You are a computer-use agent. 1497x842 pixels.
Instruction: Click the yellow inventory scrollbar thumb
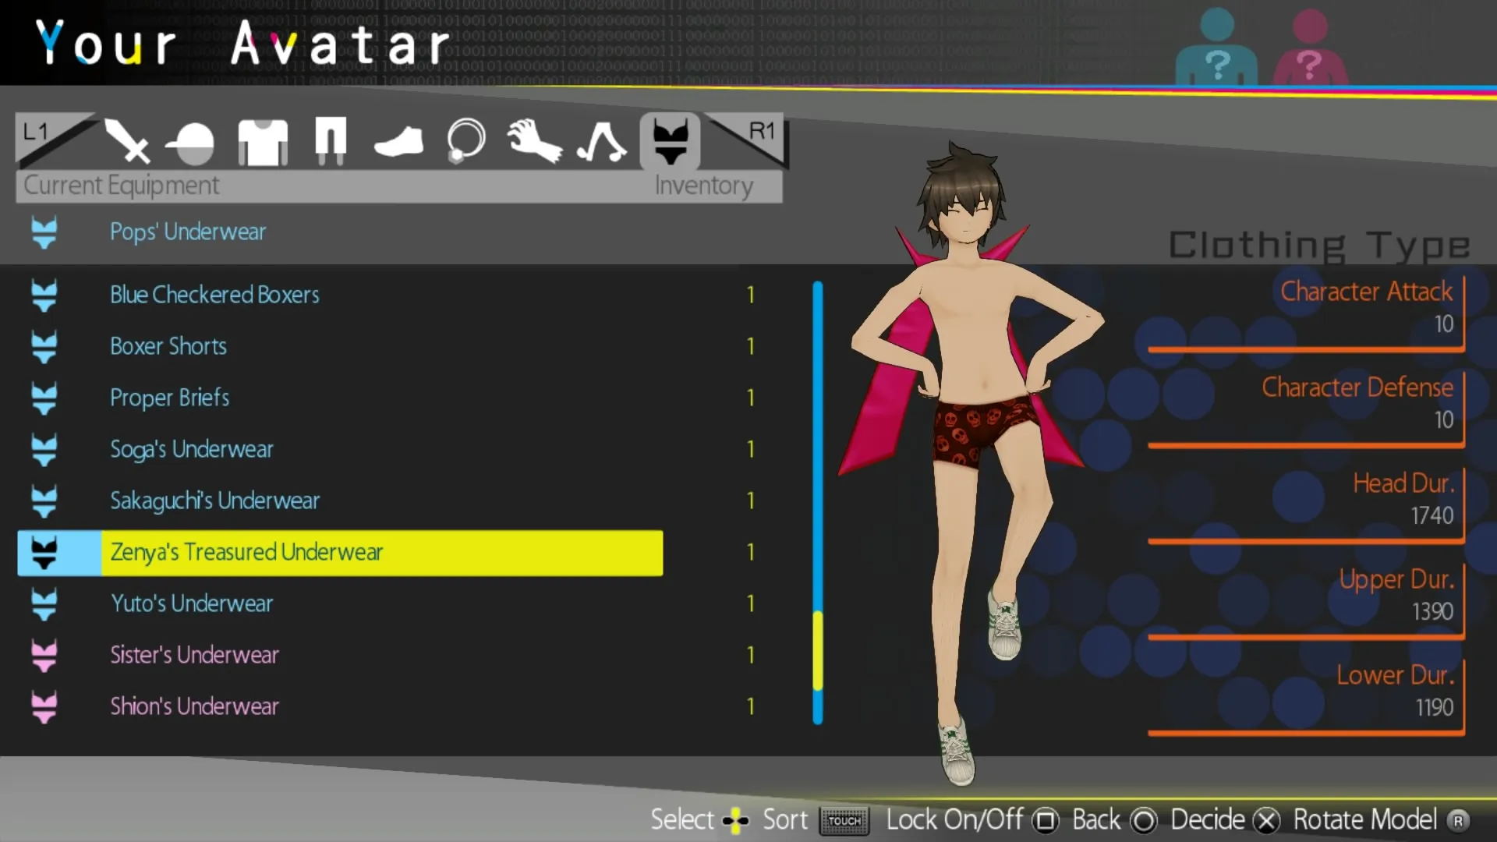point(818,650)
